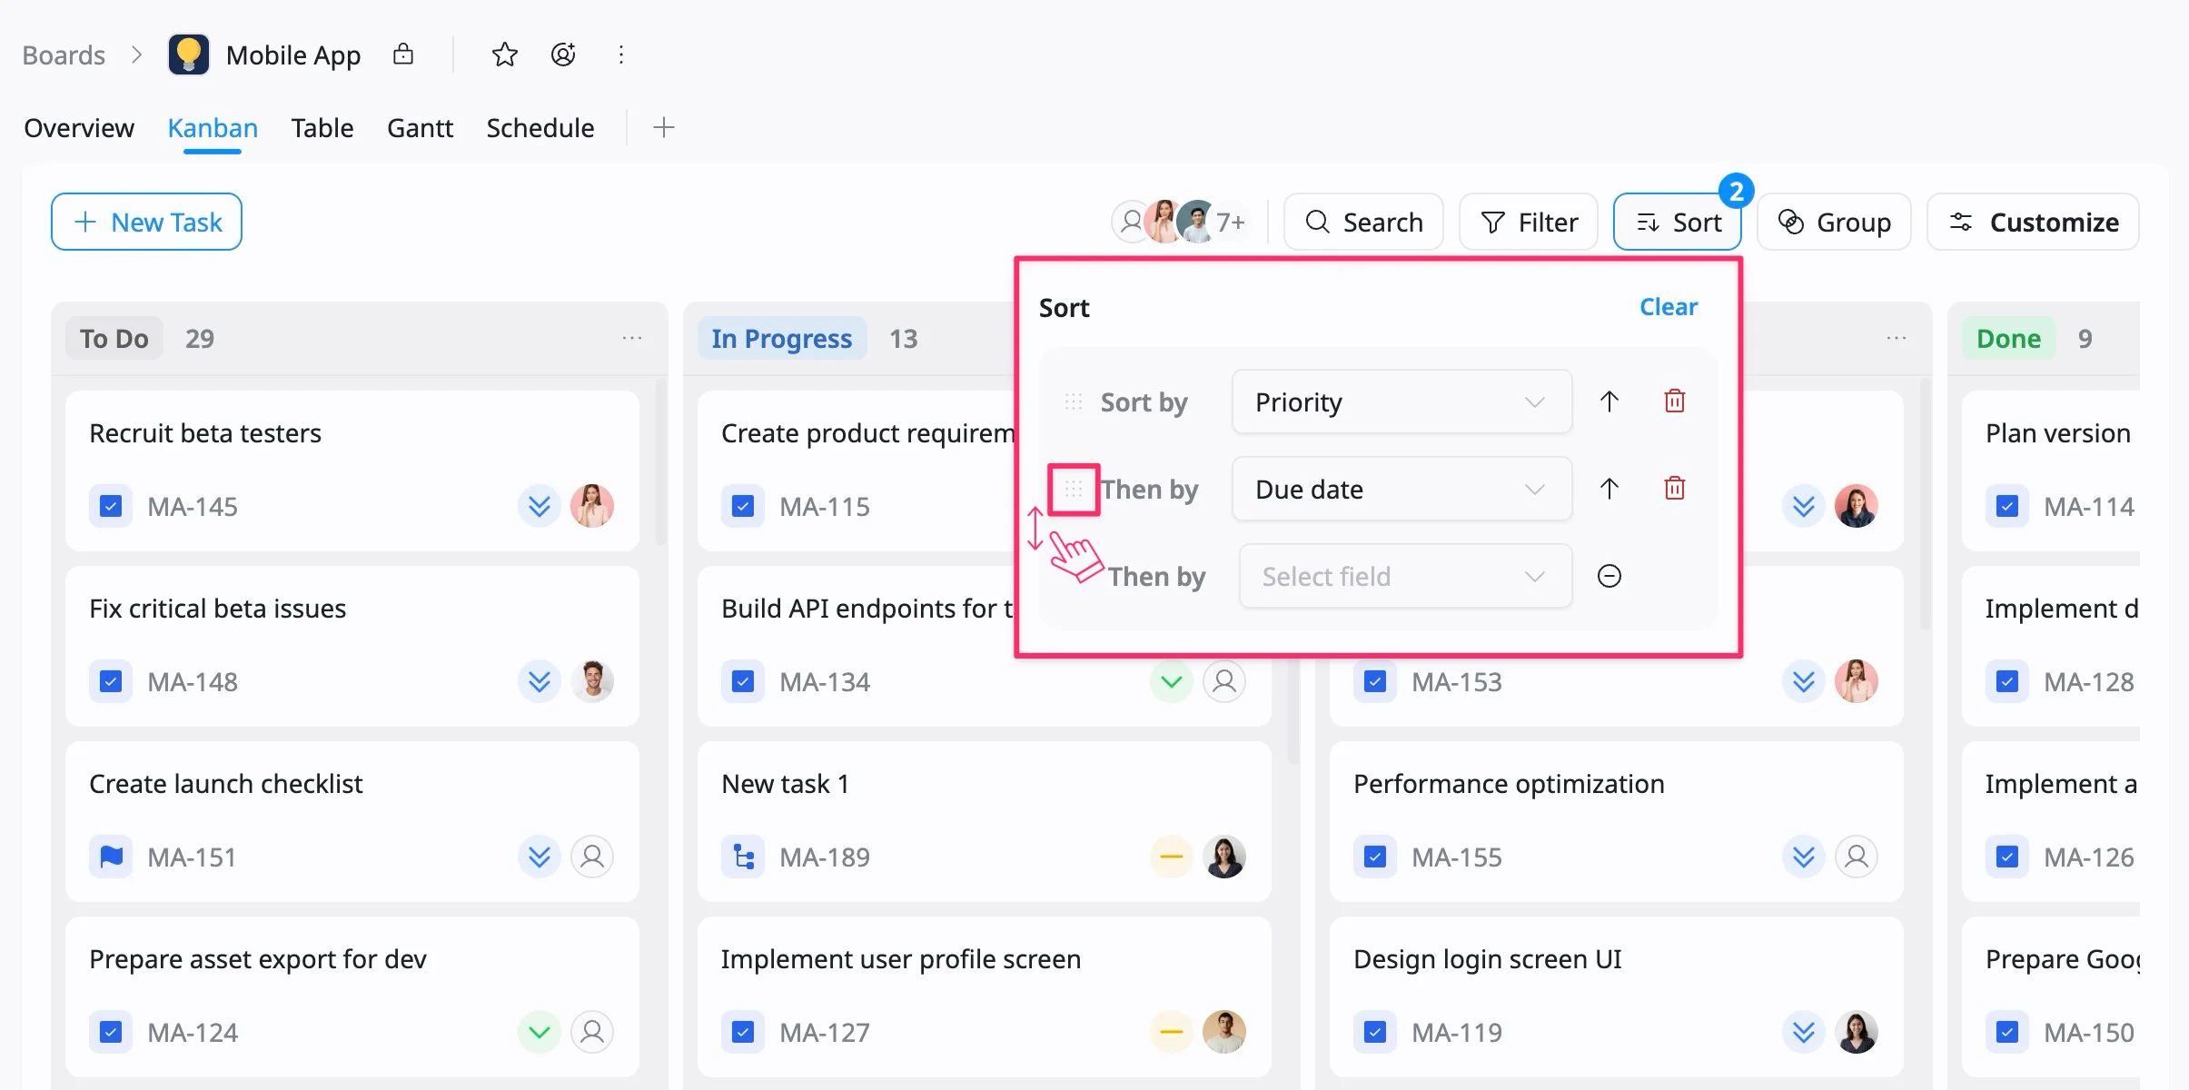This screenshot has width=2189, height=1090.
Task: Click the New Task button
Action: [146, 222]
